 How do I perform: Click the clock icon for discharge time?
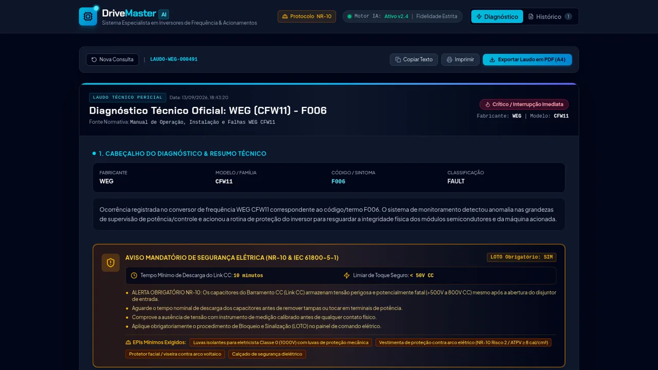click(x=134, y=275)
